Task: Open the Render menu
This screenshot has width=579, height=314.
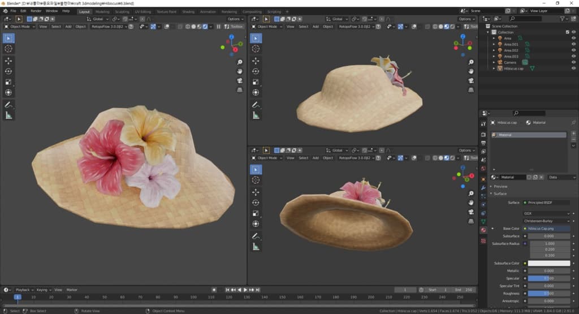Action: click(36, 11)
